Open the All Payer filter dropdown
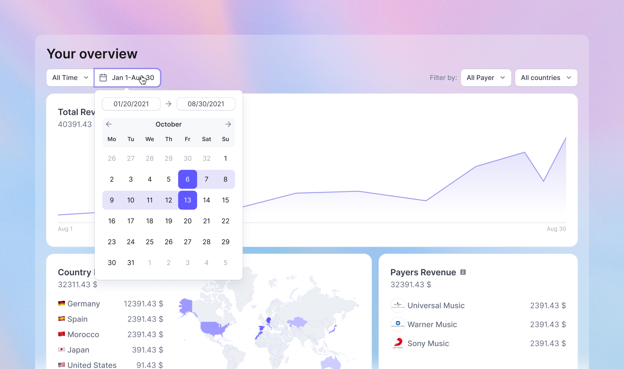The image size is (624, 369). (x=486, y=78)
